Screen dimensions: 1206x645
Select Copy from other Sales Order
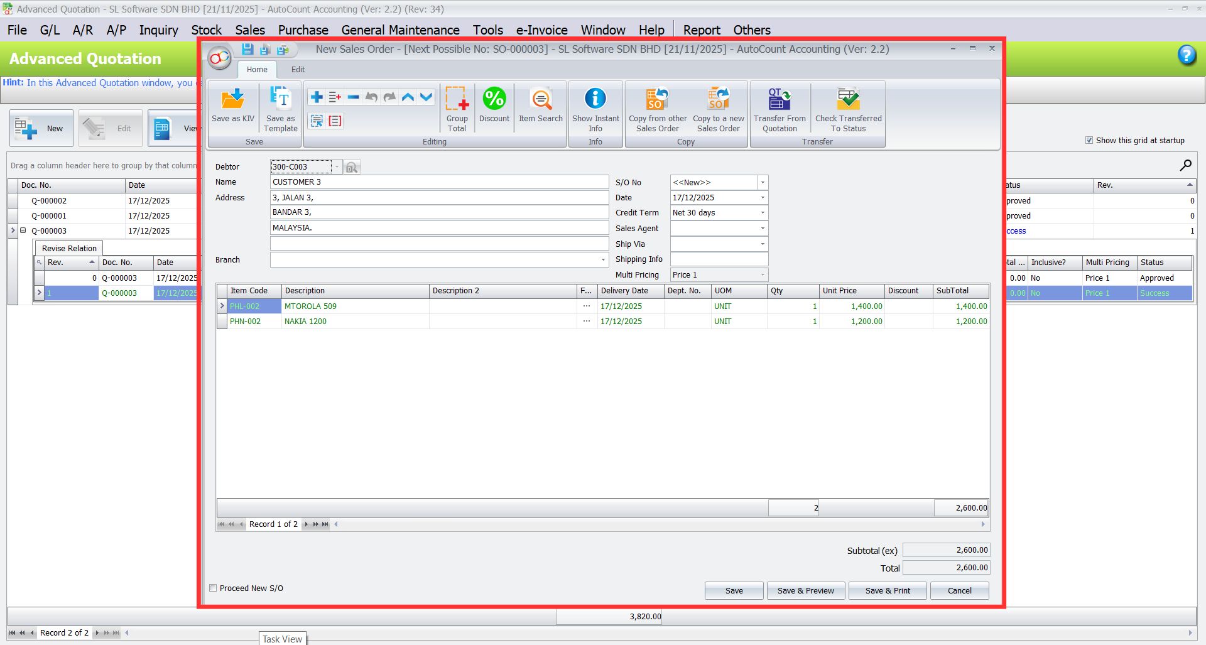pos(657,107)
